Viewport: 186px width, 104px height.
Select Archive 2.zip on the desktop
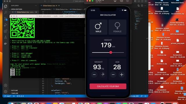tap(162, 62)
